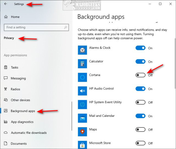Turn on Maps background toggle

coord(141,130)
